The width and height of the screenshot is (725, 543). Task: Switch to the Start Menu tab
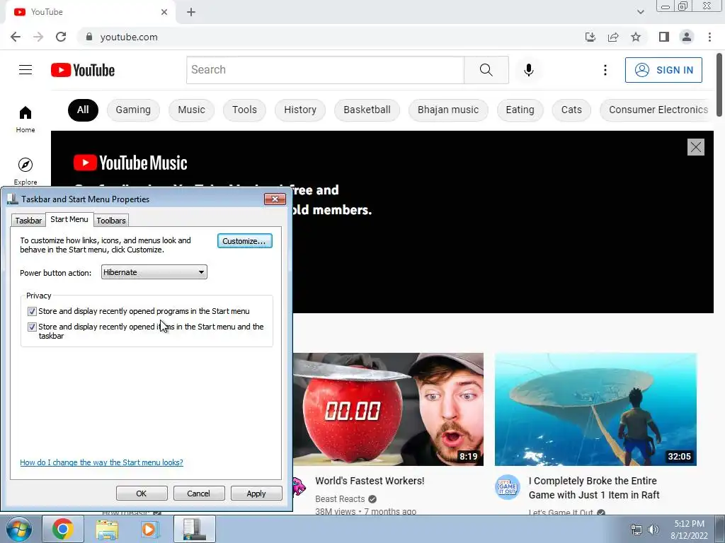69,219
